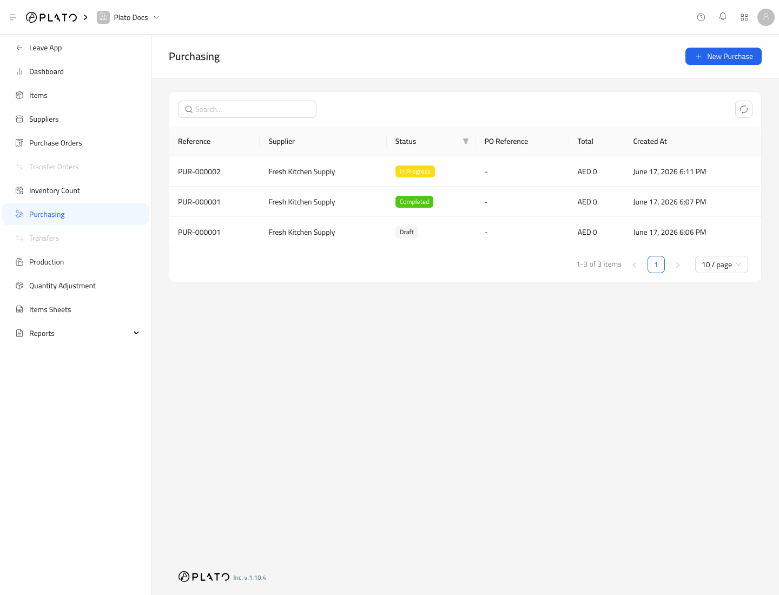779x595 pixels.
Task: Open Dashboard in sidebar
Action: [76, 71]
